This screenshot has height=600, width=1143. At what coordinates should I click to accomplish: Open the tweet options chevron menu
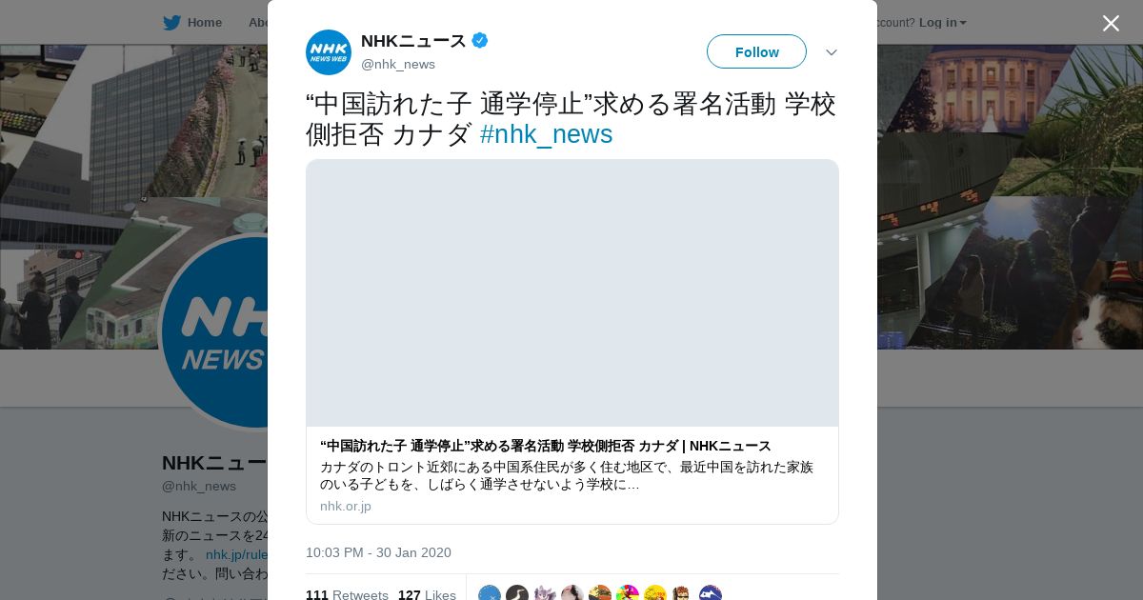click(831, 52)
